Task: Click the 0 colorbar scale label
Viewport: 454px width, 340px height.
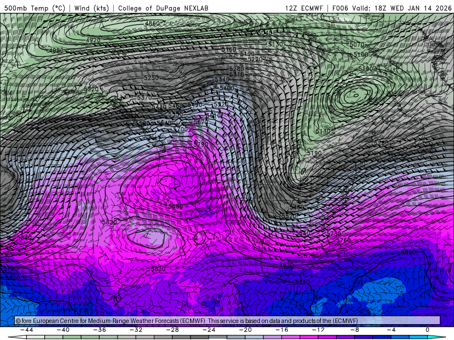Action: click(x=427, y=330)
